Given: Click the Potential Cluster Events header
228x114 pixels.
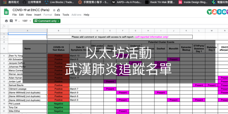Looking at the screenshot, I should point(161,42).
